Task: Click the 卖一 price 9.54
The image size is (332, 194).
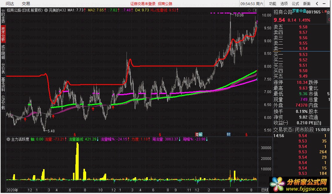Action: [303, 48]
